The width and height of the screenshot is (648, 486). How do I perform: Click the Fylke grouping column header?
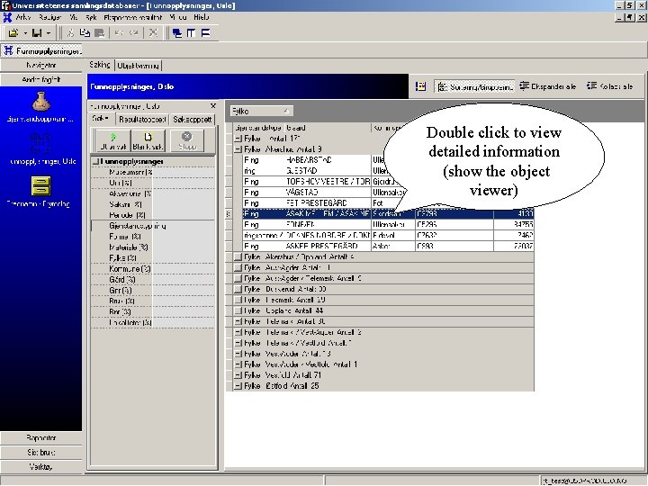click(261, 112)
